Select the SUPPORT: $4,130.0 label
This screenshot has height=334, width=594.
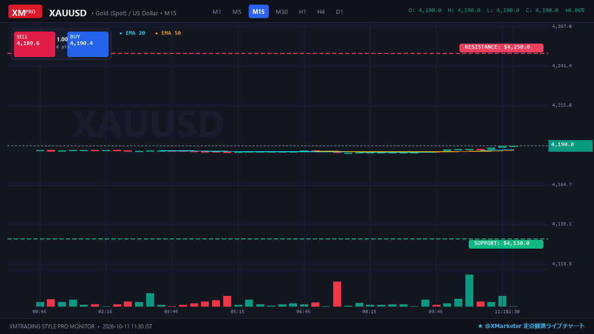point(506,243)
